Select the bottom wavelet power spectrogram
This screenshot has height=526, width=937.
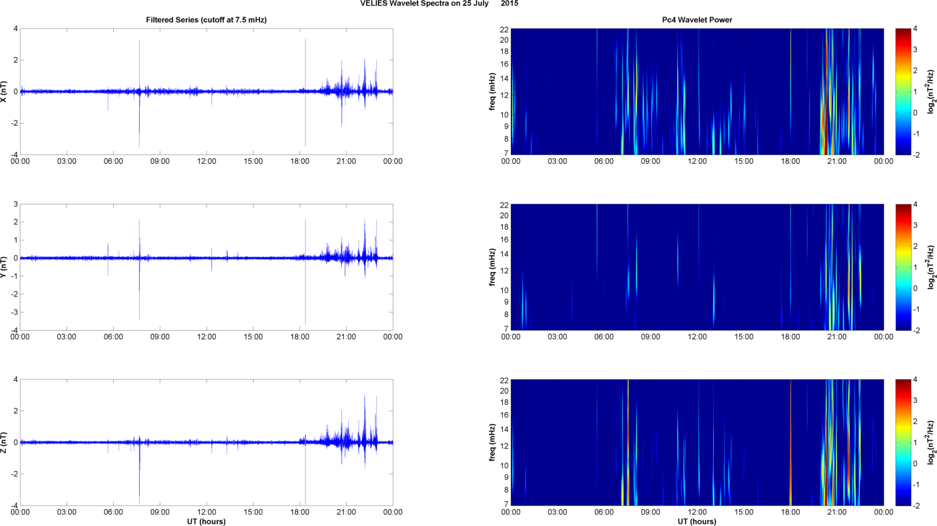[696, 443]
